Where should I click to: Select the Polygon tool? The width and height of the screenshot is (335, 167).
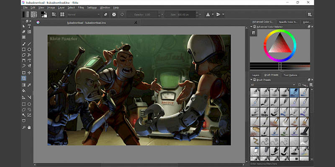click(24, 55)
